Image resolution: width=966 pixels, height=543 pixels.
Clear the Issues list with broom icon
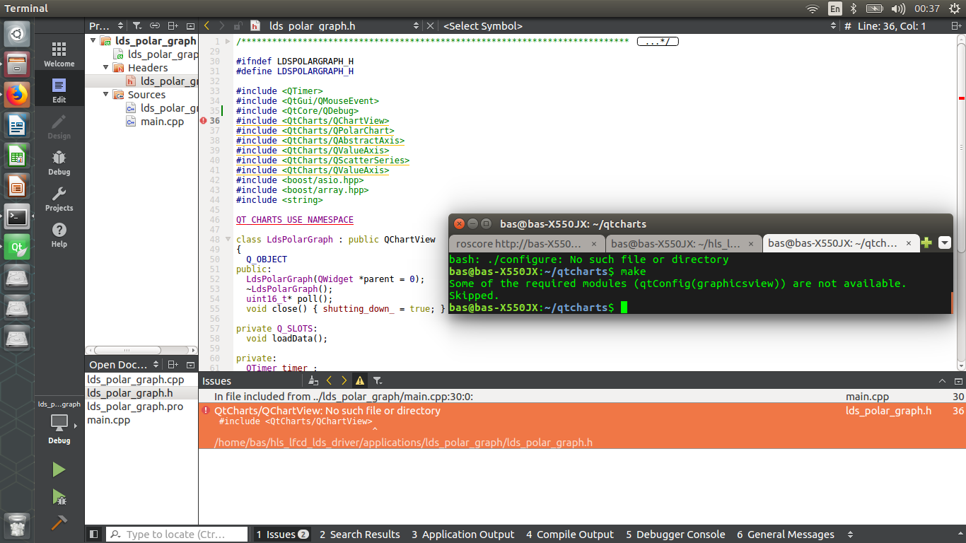314,380
